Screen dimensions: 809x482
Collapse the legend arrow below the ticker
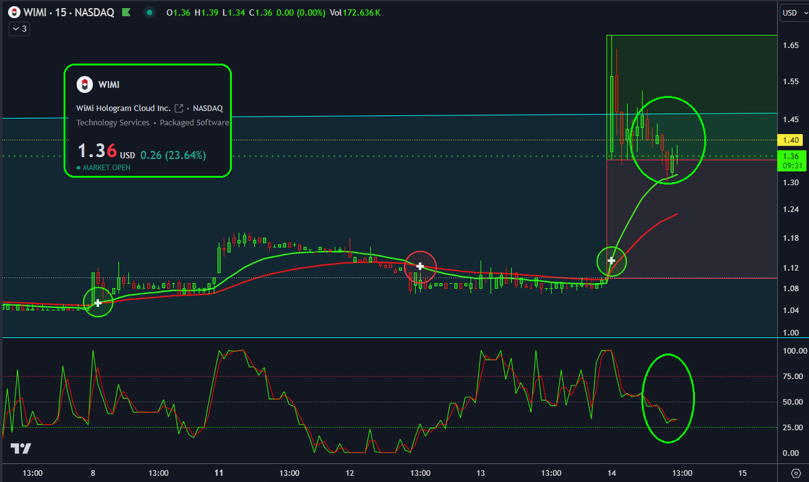[x=17, y=28]
